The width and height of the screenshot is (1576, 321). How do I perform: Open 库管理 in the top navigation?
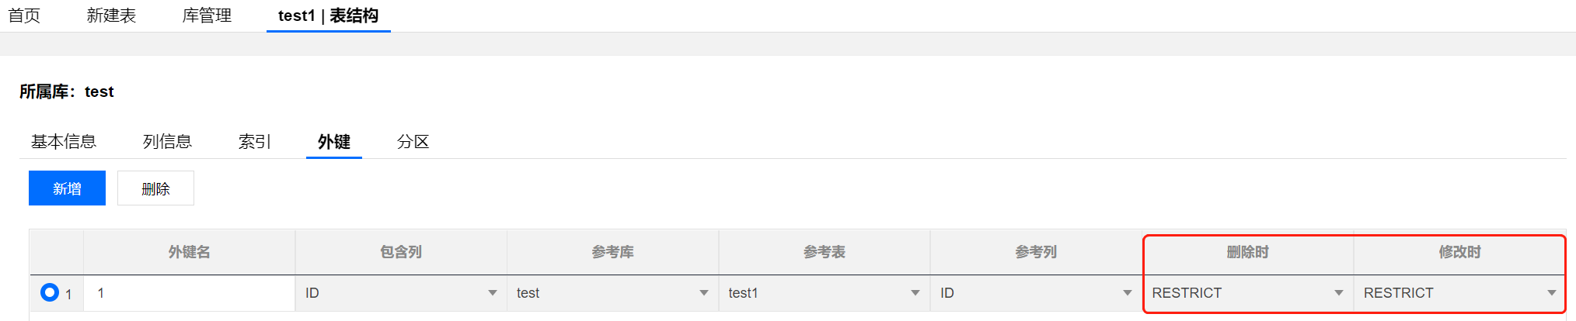207,16
